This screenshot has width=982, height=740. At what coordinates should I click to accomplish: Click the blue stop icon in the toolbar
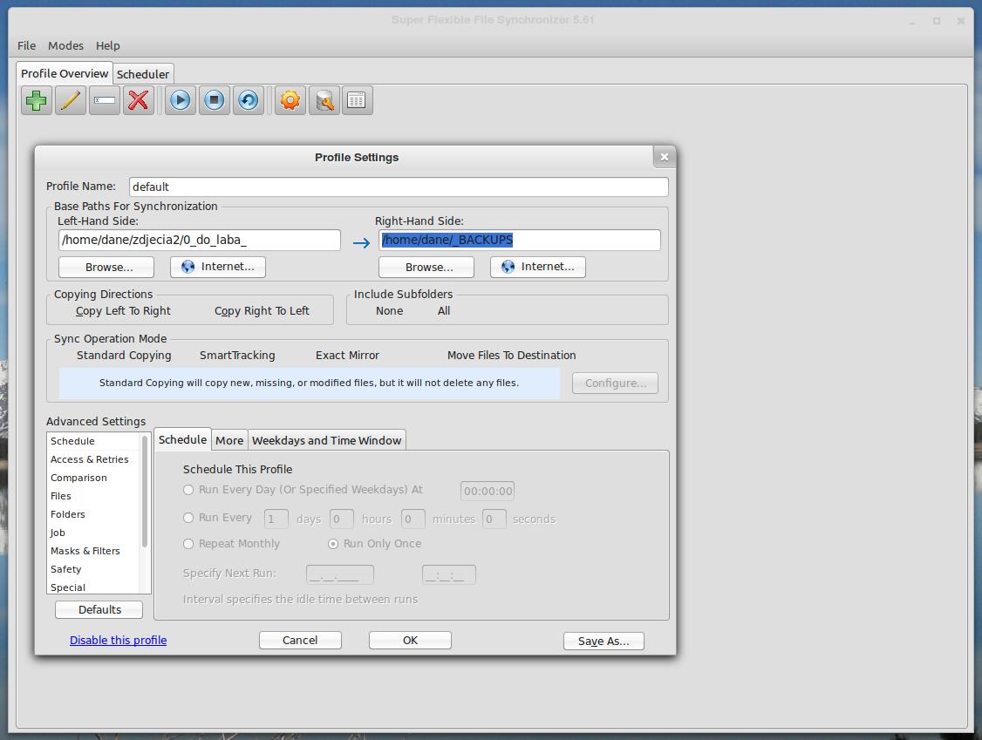pyautogui.click(x=215, y=100)
